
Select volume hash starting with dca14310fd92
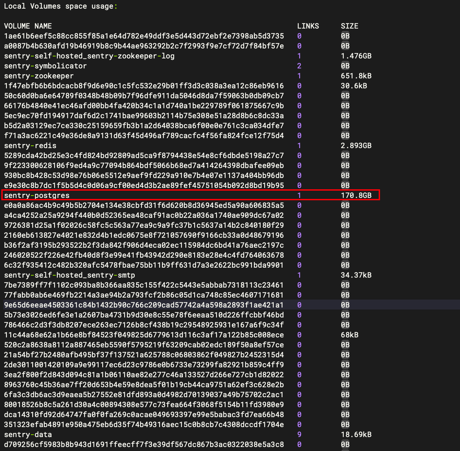pyautogui.click(x=144, y=414)
